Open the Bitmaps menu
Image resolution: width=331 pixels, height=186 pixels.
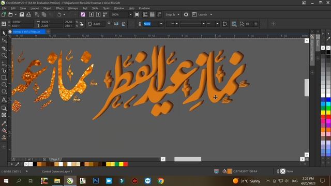[73, 8]
